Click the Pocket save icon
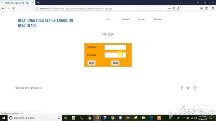Viewport: 216px width, 121px height. [174, 8]
